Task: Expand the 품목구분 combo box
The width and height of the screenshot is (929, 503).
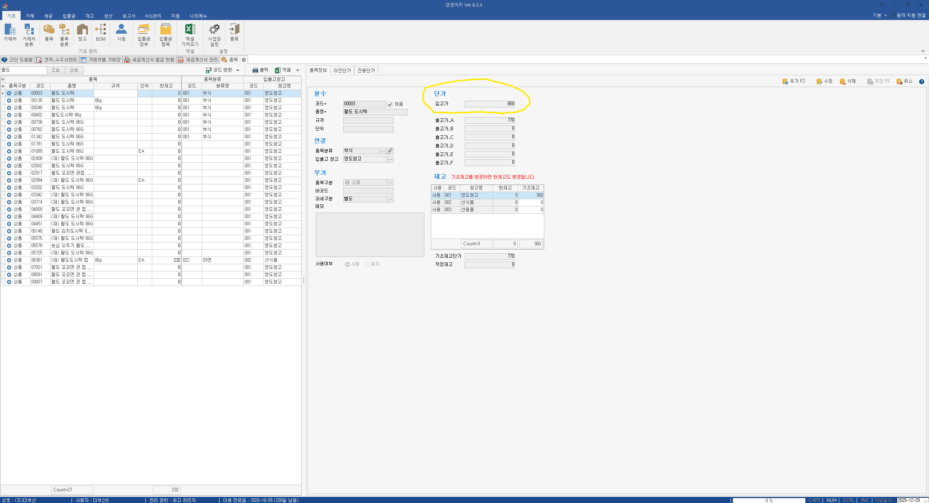Action: (x=390, y=183)
